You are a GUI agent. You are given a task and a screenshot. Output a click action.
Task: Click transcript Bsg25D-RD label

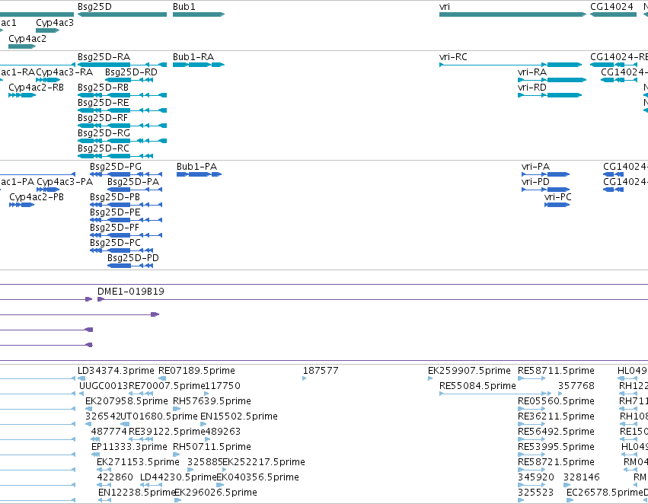[131, 72]
